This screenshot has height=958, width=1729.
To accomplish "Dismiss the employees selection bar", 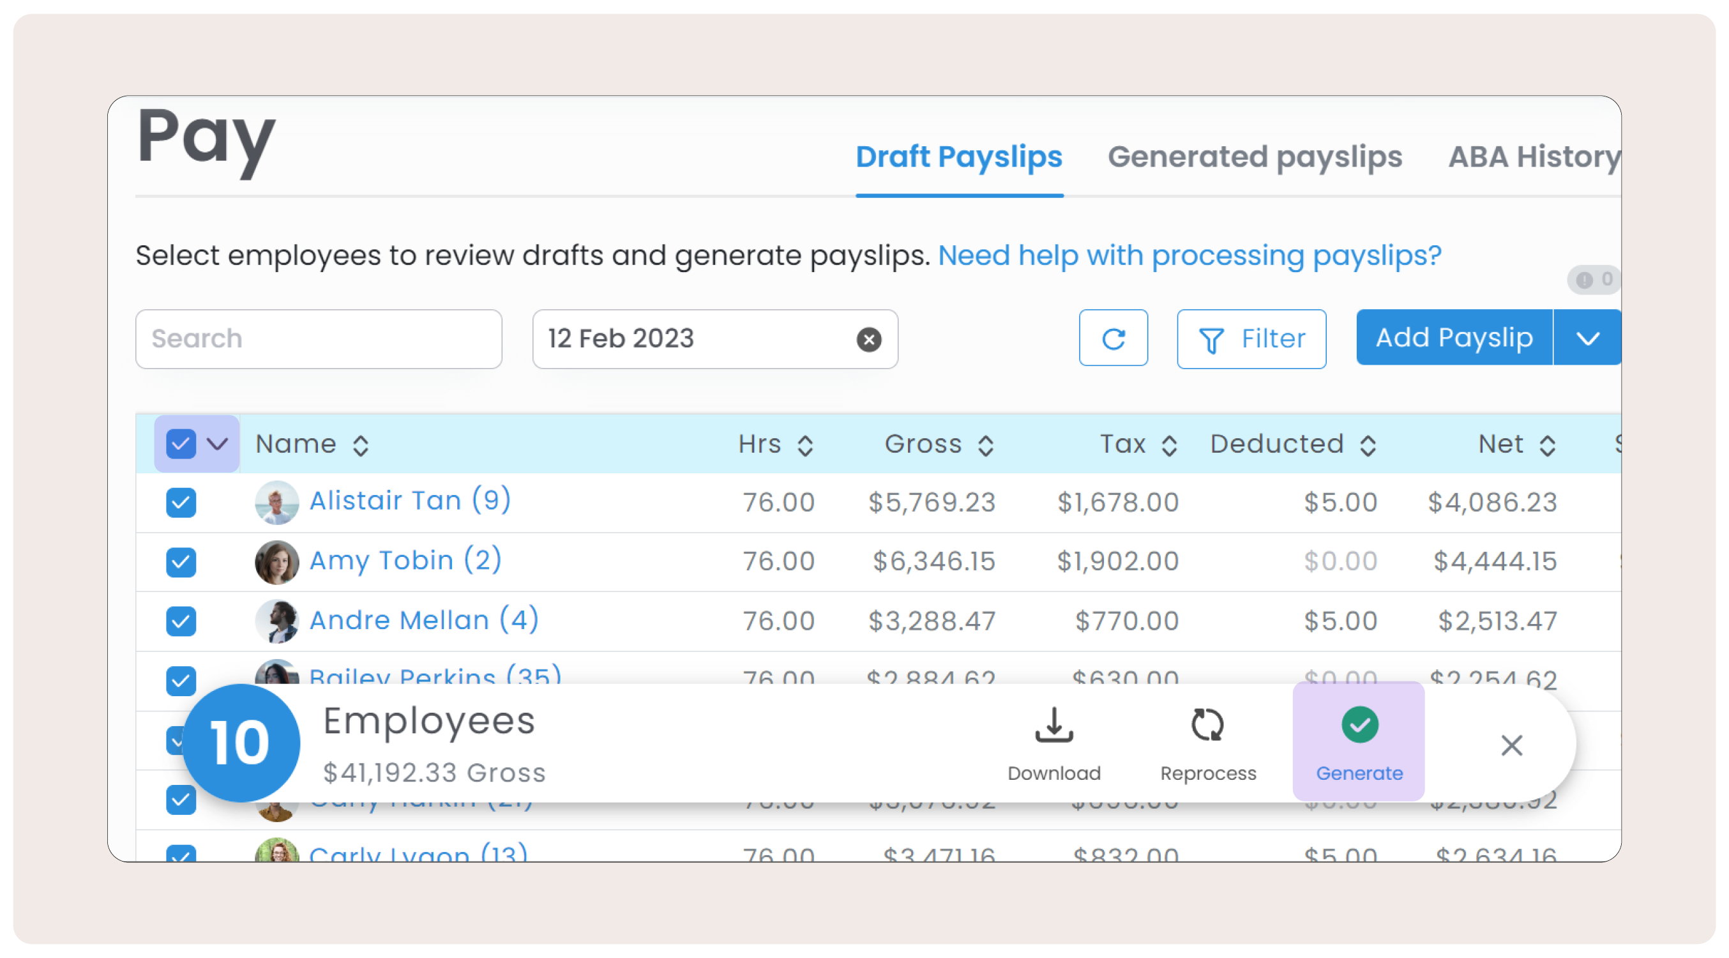I will (x=1511, y=745).
